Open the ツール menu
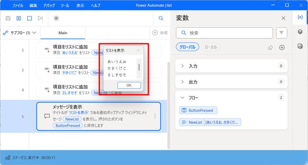The width and height of the screenshot is (308, 165). tap(65, 5)
